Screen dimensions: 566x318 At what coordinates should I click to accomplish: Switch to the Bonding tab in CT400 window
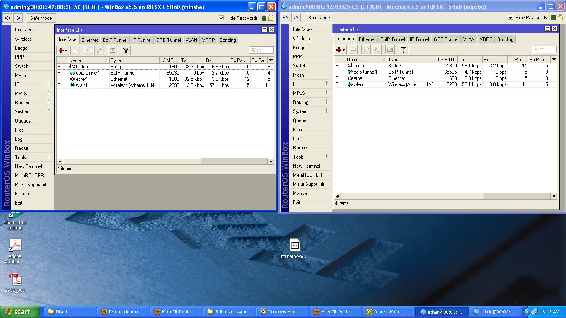(506, 39)
